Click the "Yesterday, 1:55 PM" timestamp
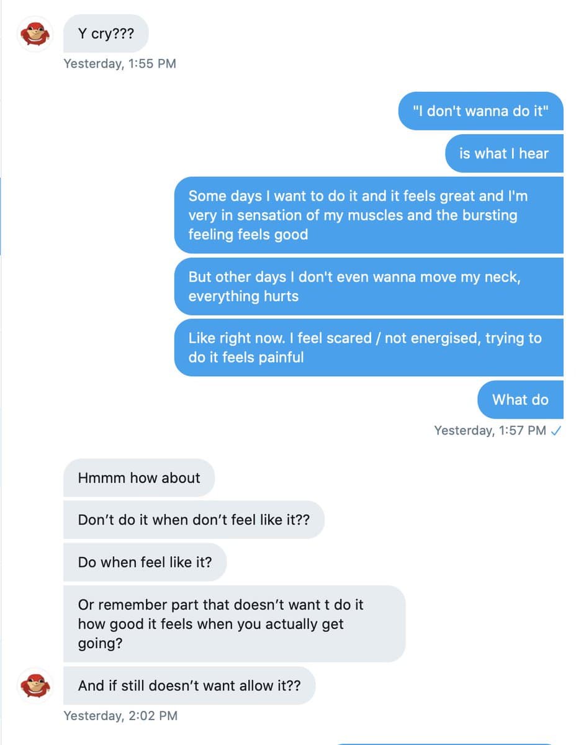The image size is (576, 745). click(120, 63)
